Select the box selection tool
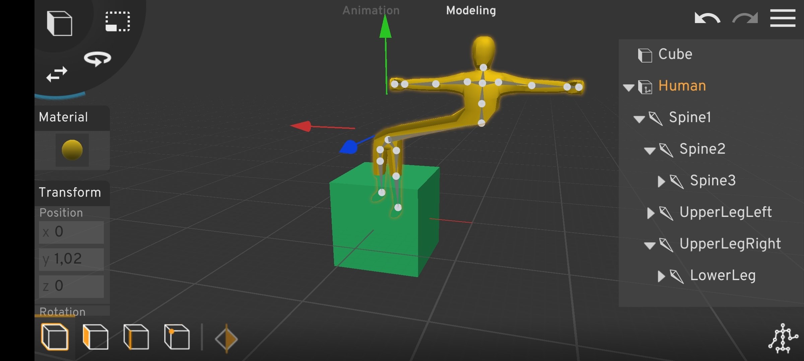 click(118, 22)
